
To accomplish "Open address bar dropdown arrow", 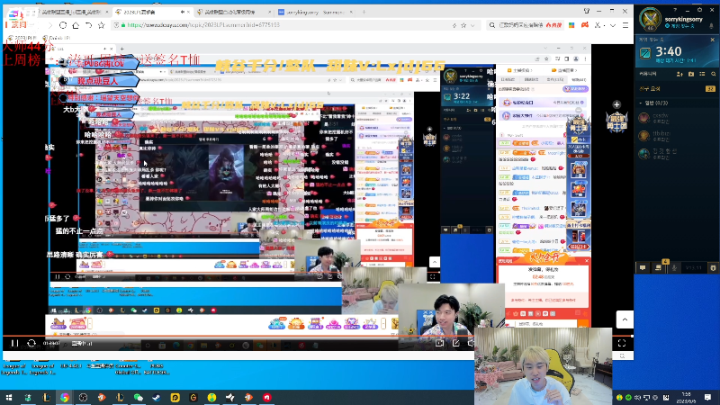I will pyautogui.click(x=473, y=25).
